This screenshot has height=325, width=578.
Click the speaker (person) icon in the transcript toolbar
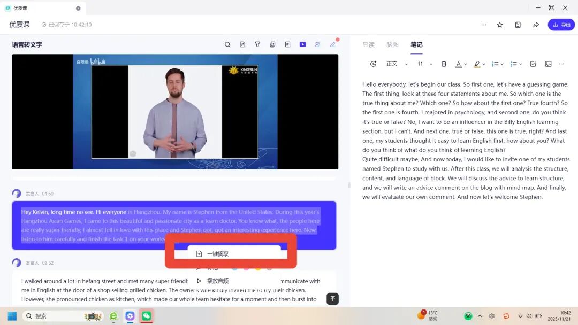tap(317, 45)
